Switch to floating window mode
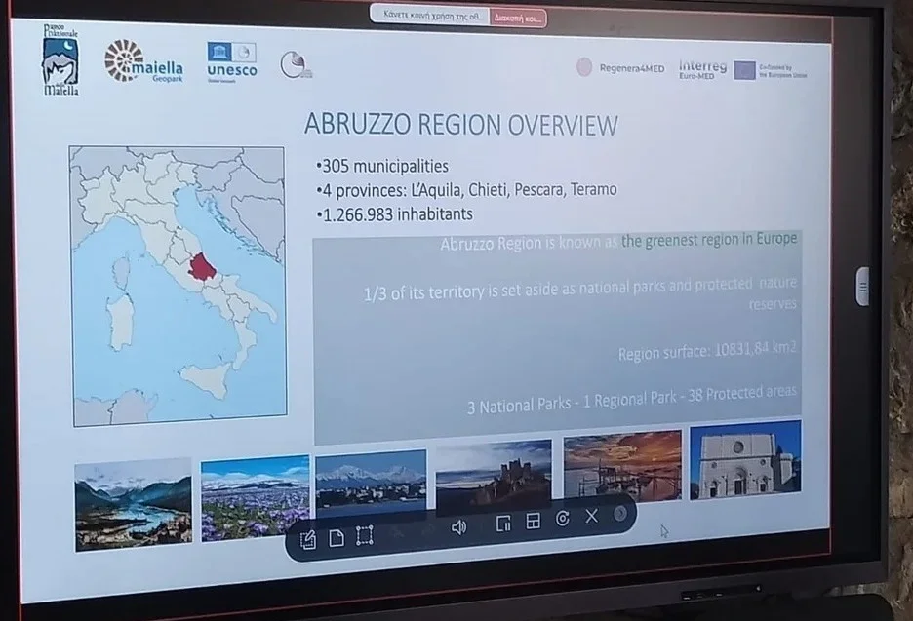The width and height of the screenshot is (913, 621). pyautogui.click(x=503, y=523)
